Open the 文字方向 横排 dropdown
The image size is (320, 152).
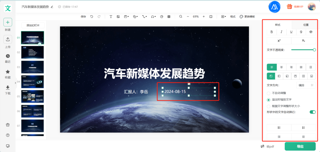tap(306, 85)
